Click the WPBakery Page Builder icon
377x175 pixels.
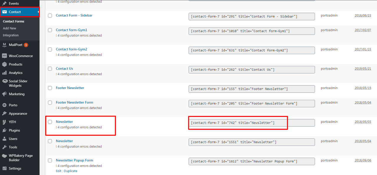[x=4, y=156]
